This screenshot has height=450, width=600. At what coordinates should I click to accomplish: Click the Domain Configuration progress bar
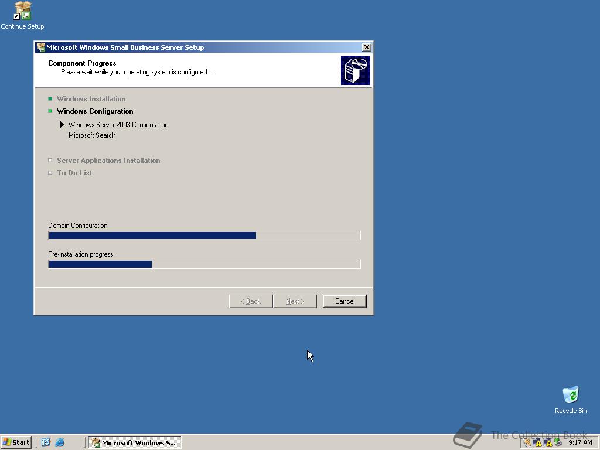(x=204, y=236)
